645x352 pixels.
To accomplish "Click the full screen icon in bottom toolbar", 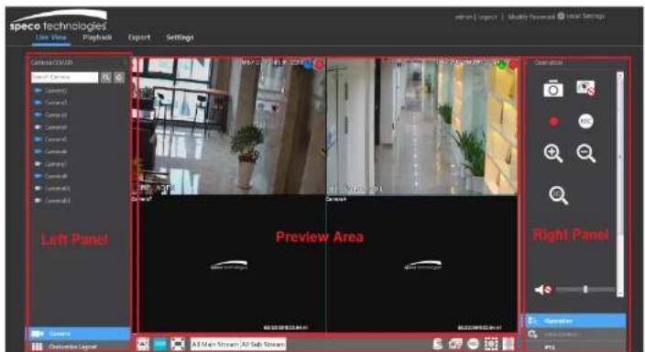I will 178,344.
